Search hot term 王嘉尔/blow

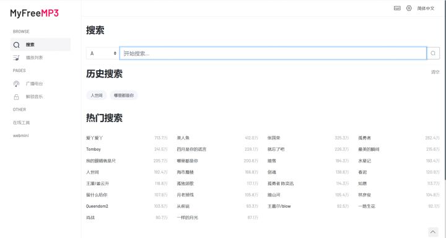click(279, 206)
